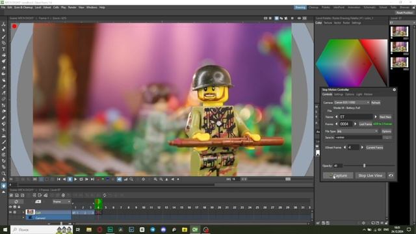The image size is (416, 234).
Task: Select the third level strip thumbnail
Action: (x=399, y=62)
